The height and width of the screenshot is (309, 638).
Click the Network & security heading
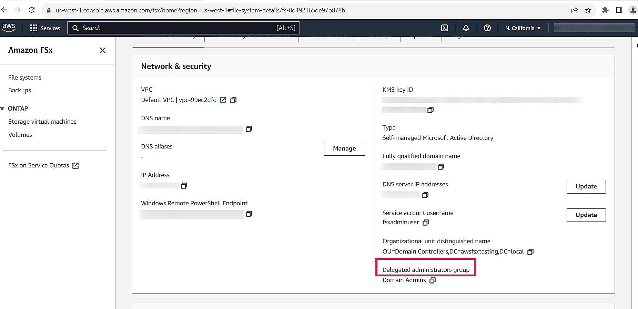(x=176, y=66)
